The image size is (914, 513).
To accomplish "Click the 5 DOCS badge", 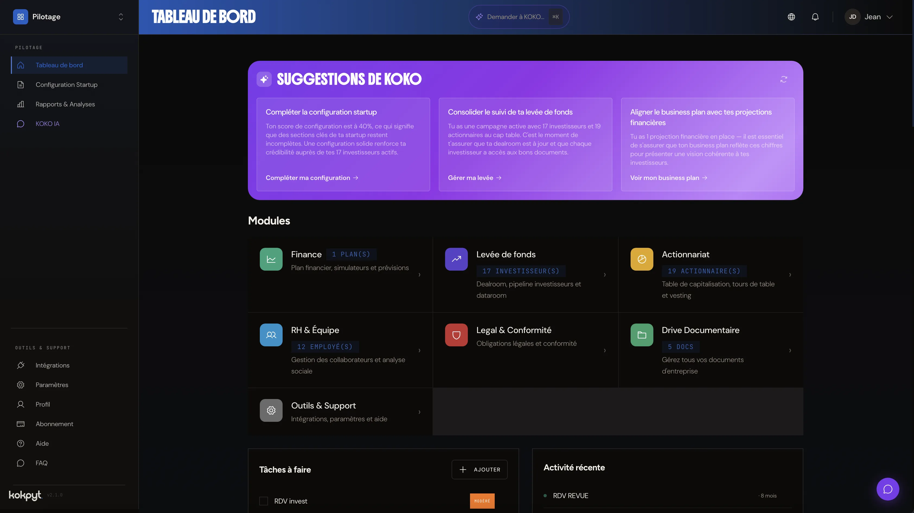I will pyautogui.click(x=680, y=347).
